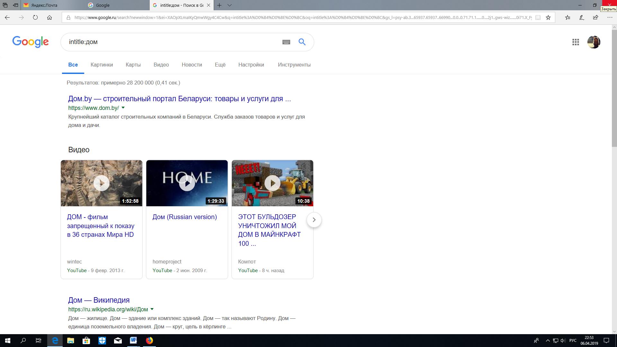Go to the browser Home page
Viewport: 617px width, 347px height.
click(49, 18)
